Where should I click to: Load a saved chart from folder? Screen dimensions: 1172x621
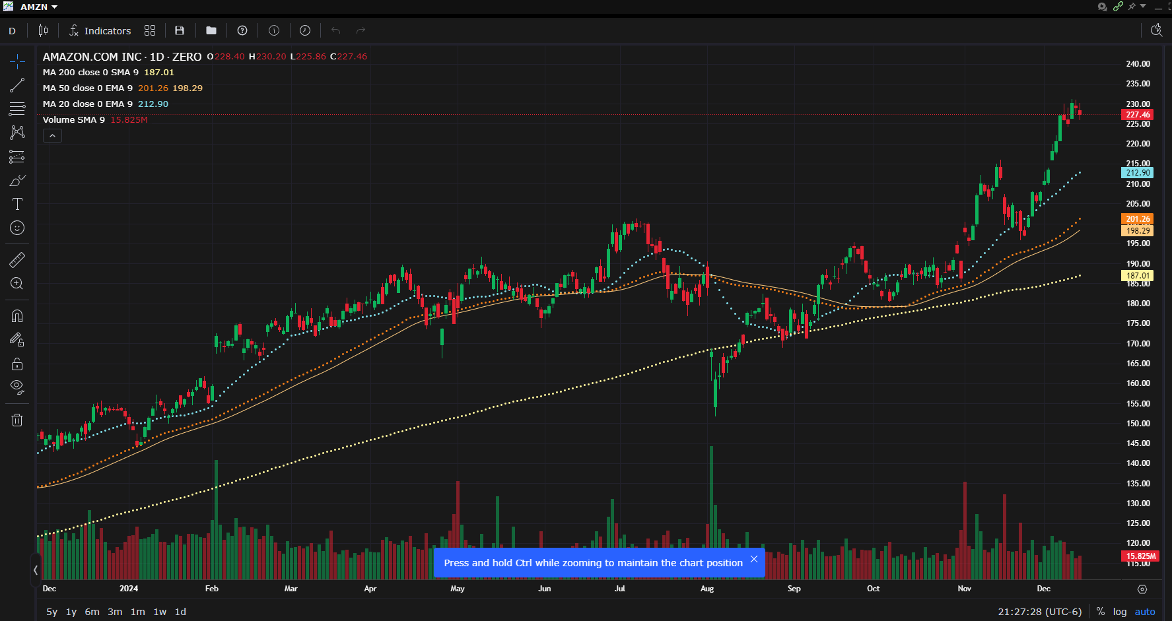[211, 30]
